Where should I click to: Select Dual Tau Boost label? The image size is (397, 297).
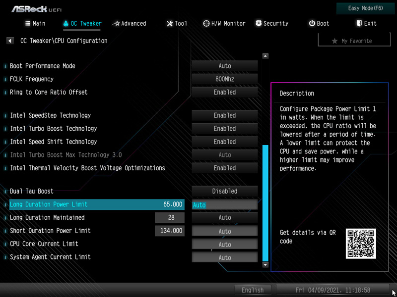coord(32,191)
